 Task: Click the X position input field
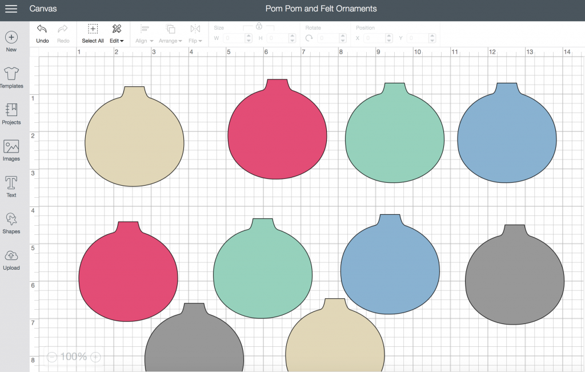coord(375,38)
